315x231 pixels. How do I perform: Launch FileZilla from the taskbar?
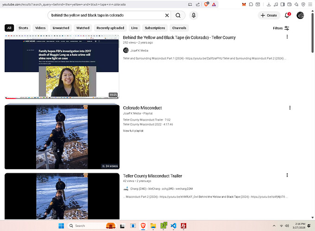183,225
